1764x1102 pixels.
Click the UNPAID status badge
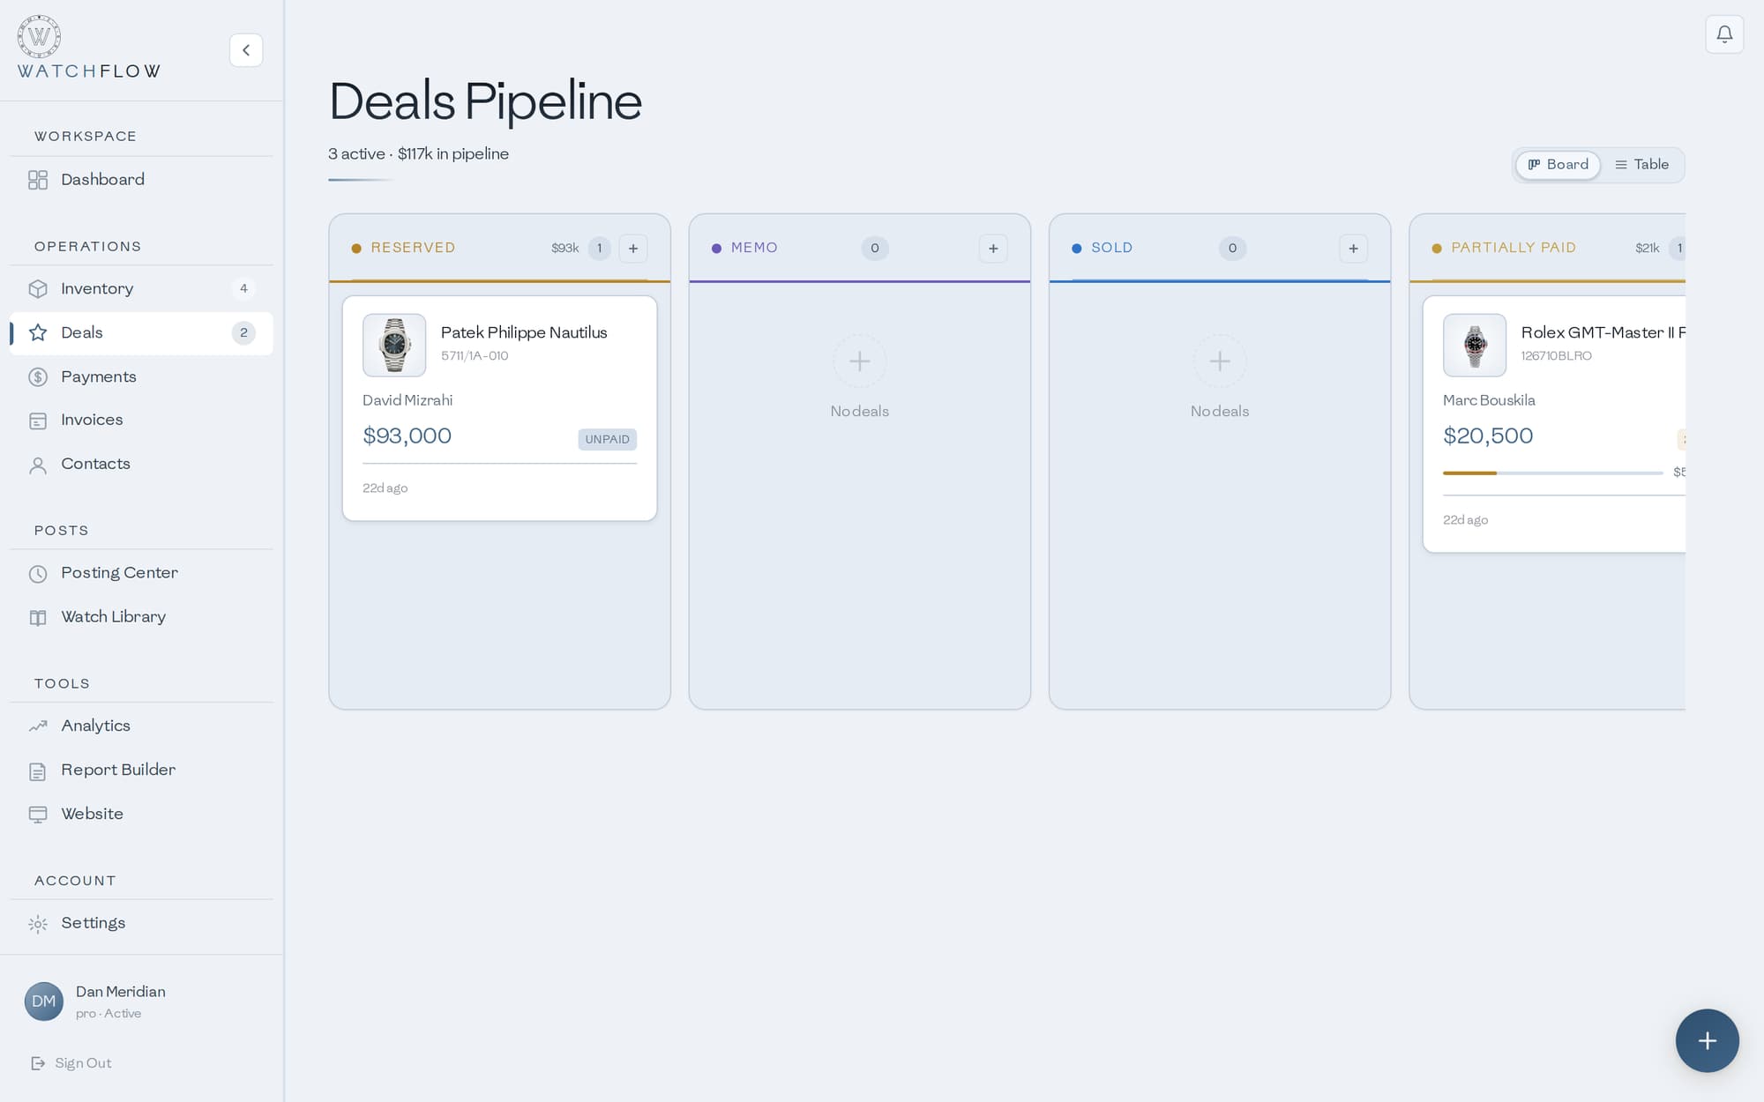coord(607,439)
